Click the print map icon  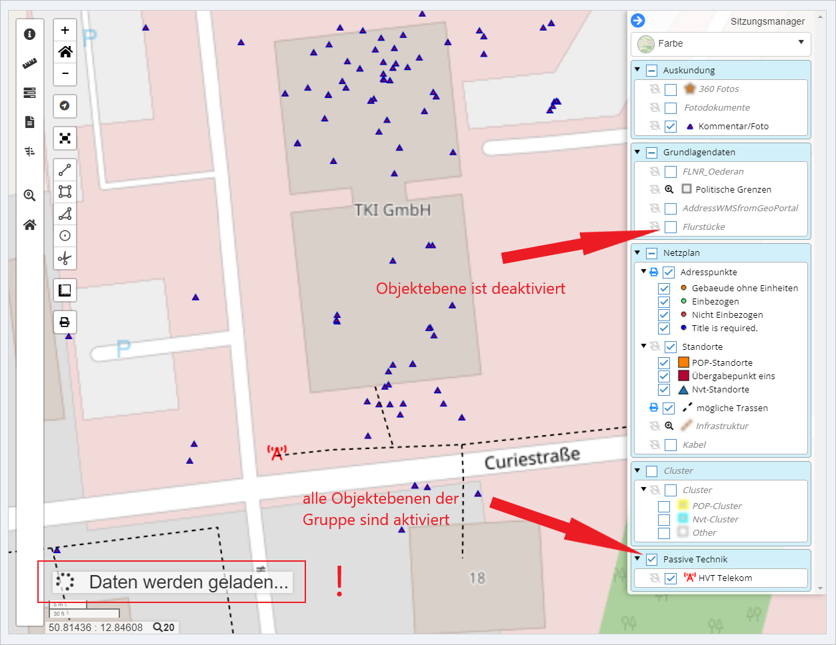pyautogui.click(x=65, y=322)
